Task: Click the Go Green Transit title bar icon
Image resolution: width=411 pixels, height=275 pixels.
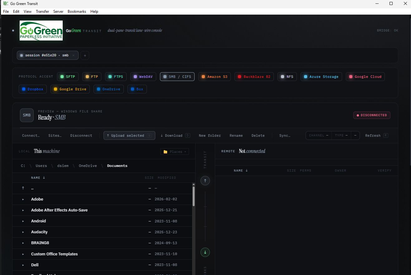Action: coord(6,3)
